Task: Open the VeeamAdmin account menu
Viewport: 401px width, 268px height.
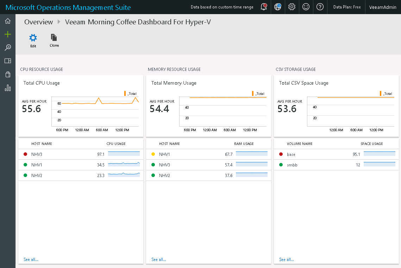Action: [x=383, y=7]
